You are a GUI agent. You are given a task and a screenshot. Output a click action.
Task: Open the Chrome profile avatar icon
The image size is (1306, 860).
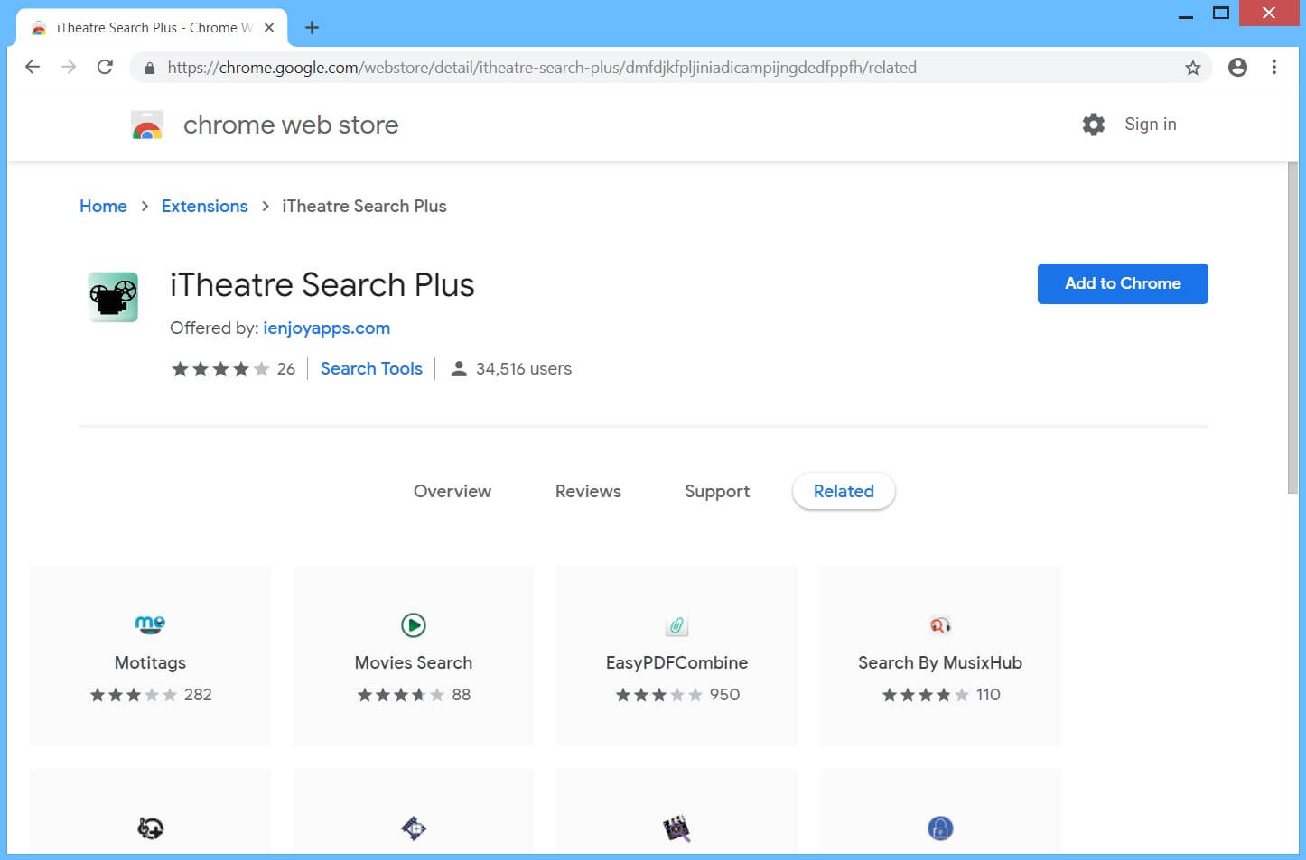click(x=1237, y=67)
